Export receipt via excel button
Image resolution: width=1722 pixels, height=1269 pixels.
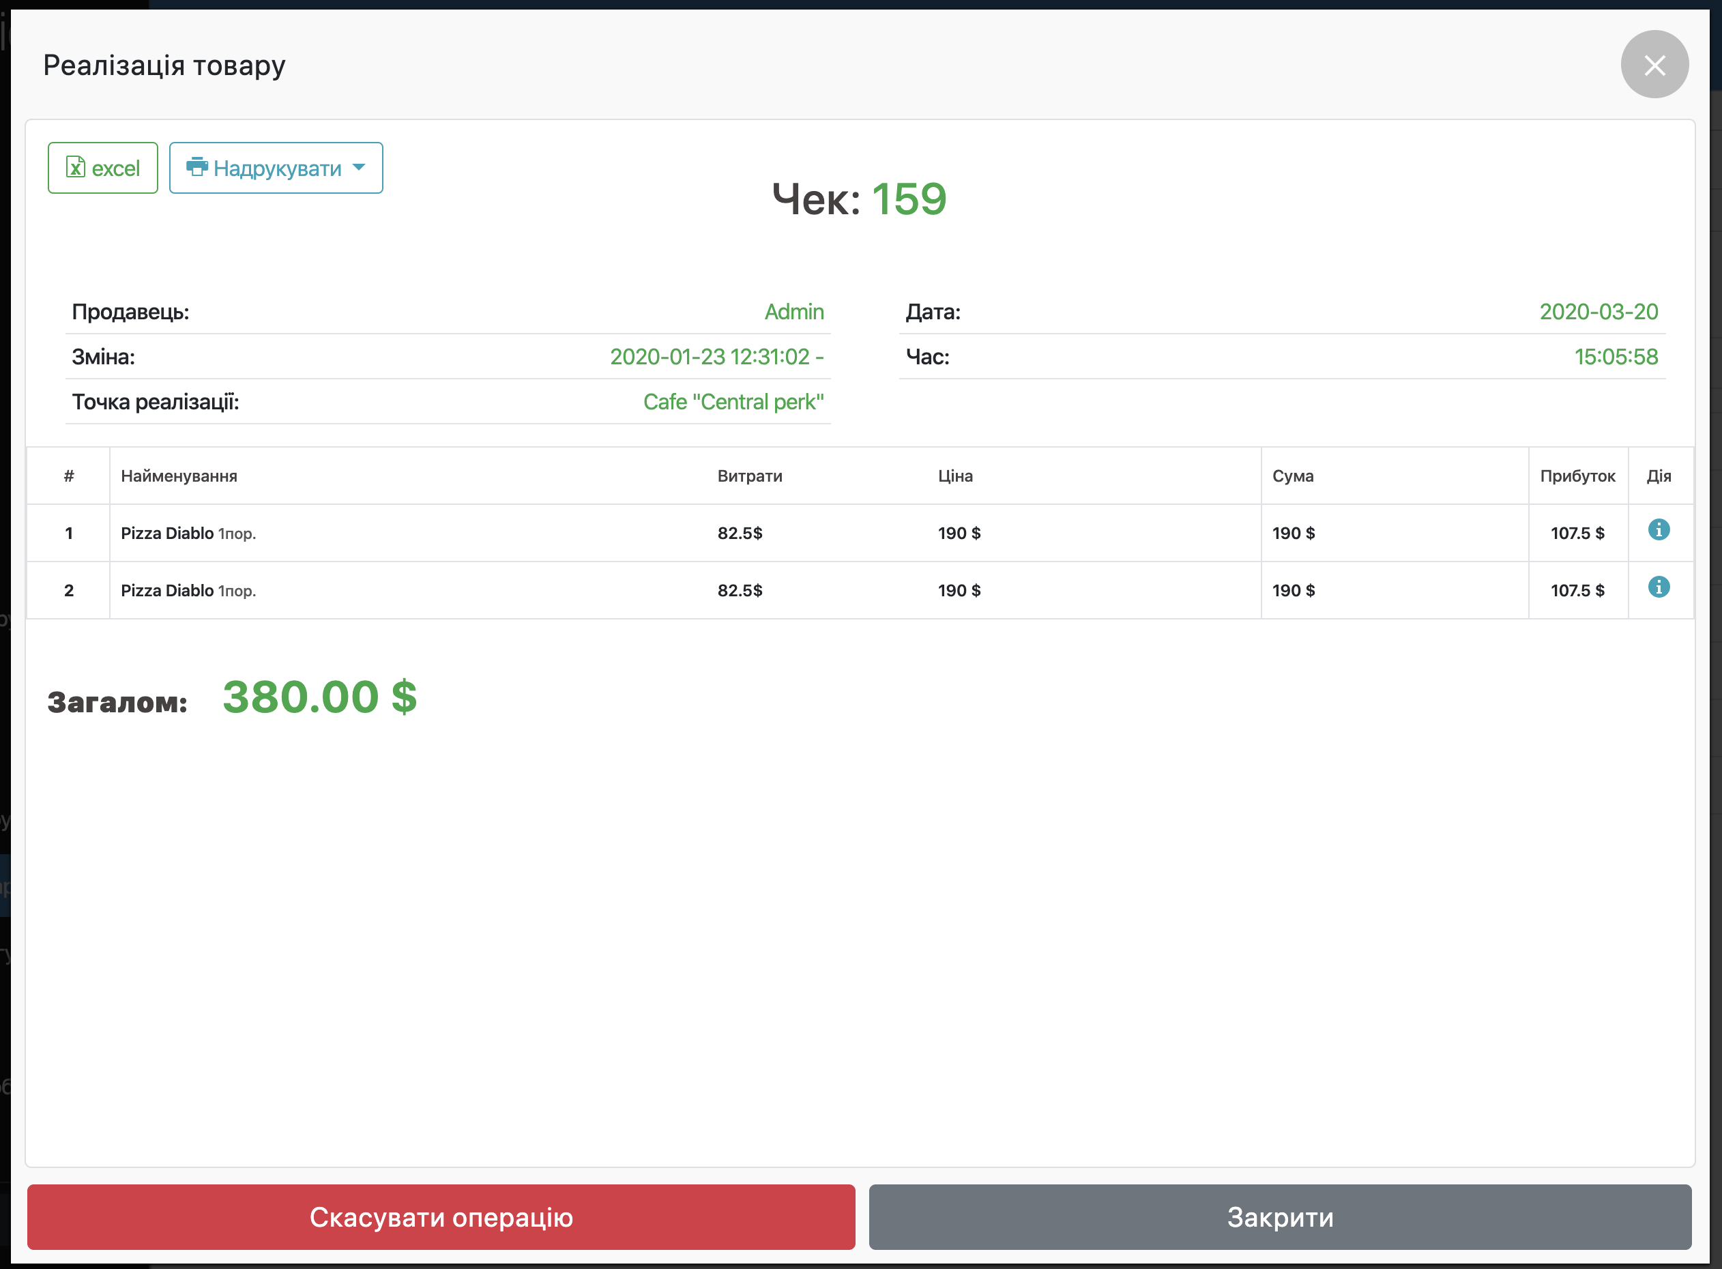pyautogui.click(x=103, y=167)
